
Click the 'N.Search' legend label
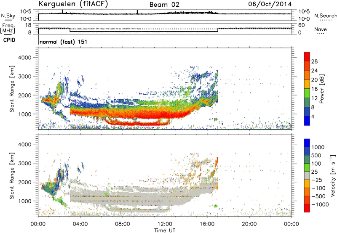(x=326, y=16)
